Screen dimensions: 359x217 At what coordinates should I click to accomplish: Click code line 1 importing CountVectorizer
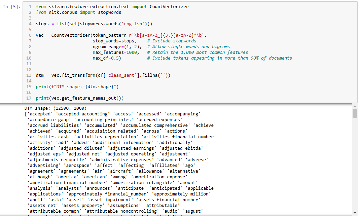click(112, 7)
